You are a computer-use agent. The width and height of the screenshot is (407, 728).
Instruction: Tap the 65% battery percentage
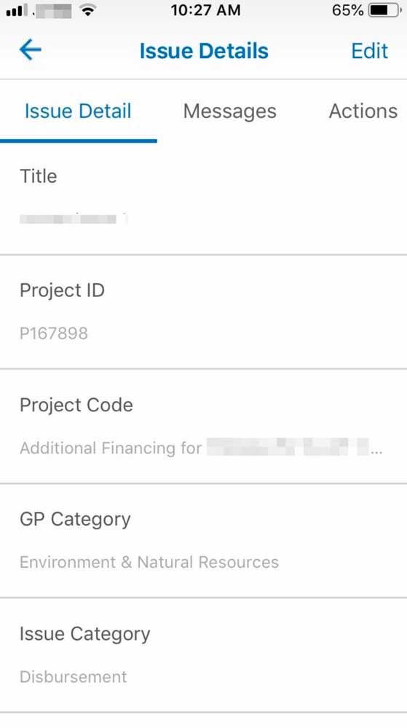[x=347, y=10]
